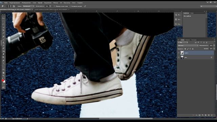Toggle Lock position
The image size is (217, 122).
(x=190, y=49)
